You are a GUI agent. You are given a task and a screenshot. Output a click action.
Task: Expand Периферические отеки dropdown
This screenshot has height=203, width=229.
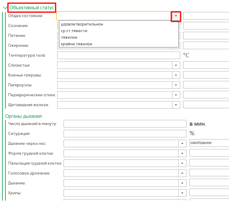[x=176, y=95]
